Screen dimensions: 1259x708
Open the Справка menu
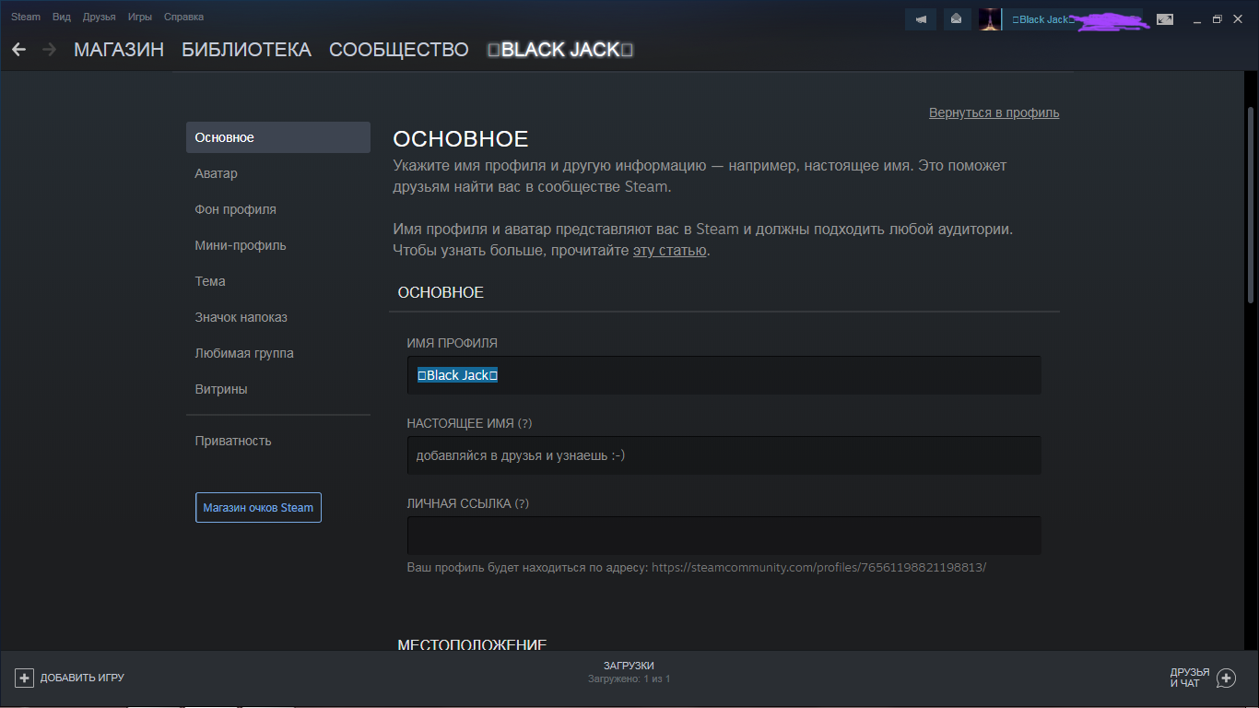pyautogui.click(x=183, y=17)
